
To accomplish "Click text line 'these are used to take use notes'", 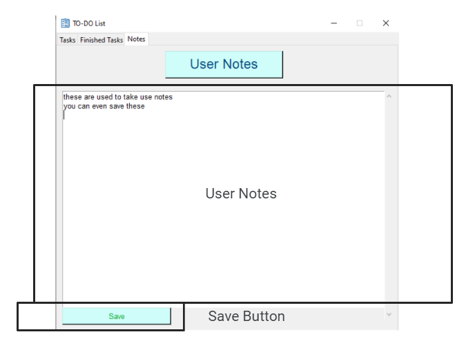I will [x=118, y=97].
